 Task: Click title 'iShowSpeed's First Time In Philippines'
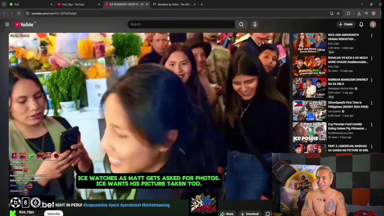348,104
